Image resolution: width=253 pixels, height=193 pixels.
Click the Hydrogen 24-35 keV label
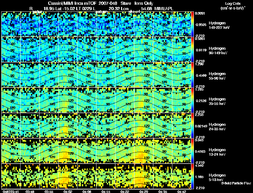pos(217,127)
